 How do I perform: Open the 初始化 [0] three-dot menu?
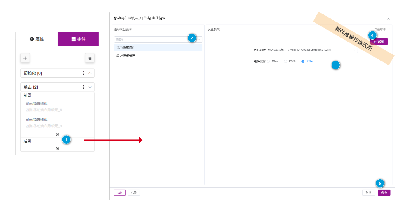coord(83,73)
